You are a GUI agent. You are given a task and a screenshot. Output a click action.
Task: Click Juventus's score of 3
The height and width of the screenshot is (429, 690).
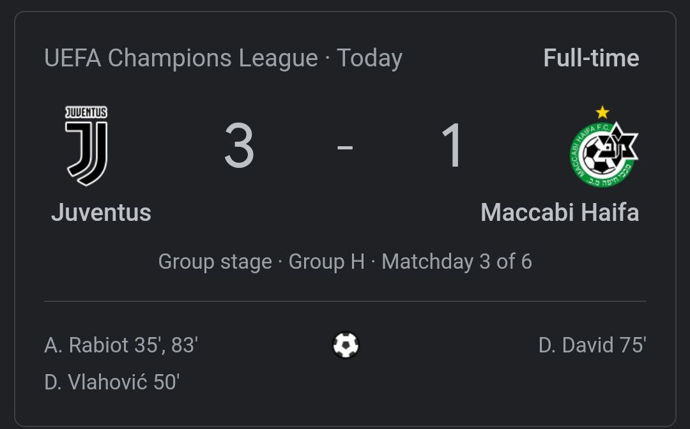point(240,147)
